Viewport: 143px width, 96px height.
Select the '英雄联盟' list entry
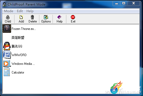click(x=18, y=38)
